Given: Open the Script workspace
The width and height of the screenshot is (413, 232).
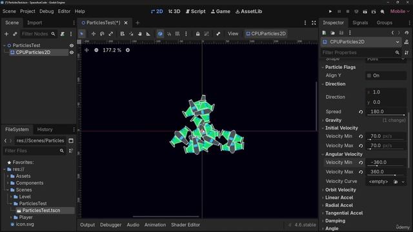Looking at the screenshot, I should pos(196,12).
